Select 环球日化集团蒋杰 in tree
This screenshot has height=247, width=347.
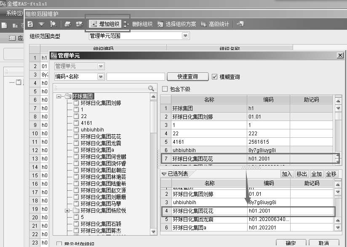point(101,231)
